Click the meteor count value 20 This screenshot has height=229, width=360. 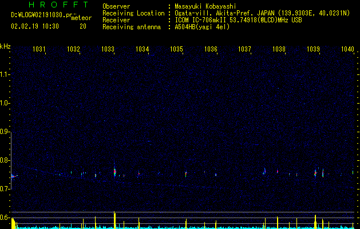click(83, 26)
